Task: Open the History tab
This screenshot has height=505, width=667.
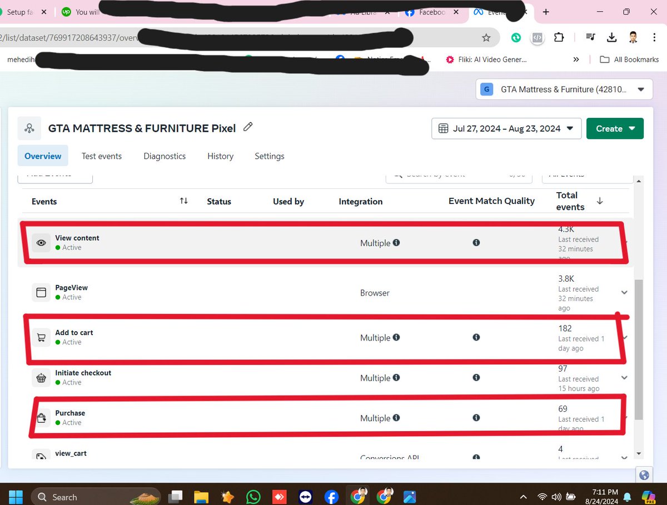Action: (220, 156)
